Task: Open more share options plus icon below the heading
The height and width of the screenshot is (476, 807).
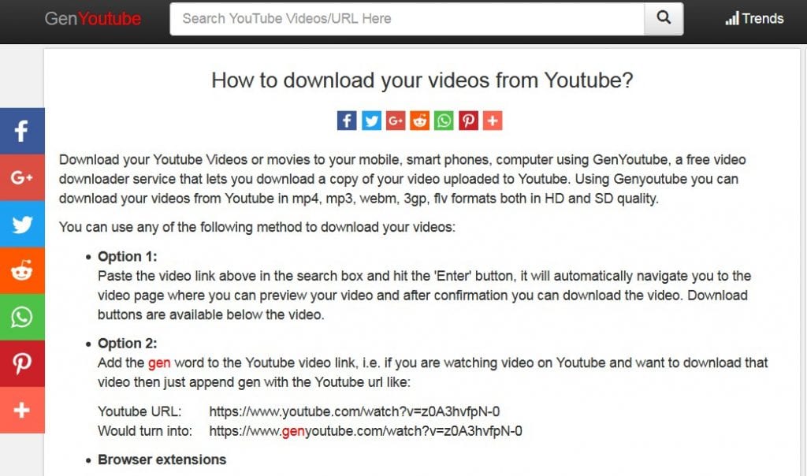Action: point(493,121)
